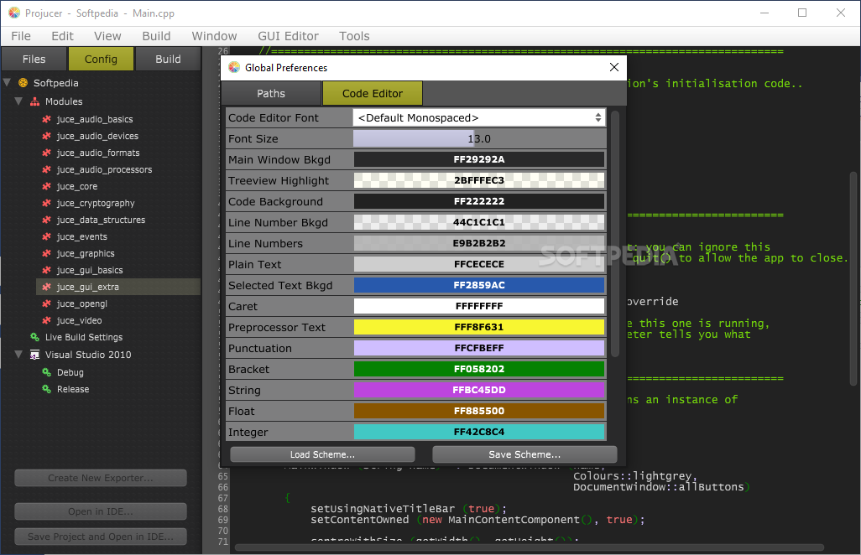Viewport: 861px width, 555px height.
Task: Click the preferences list vertical scrollbar
Action: 615,234
